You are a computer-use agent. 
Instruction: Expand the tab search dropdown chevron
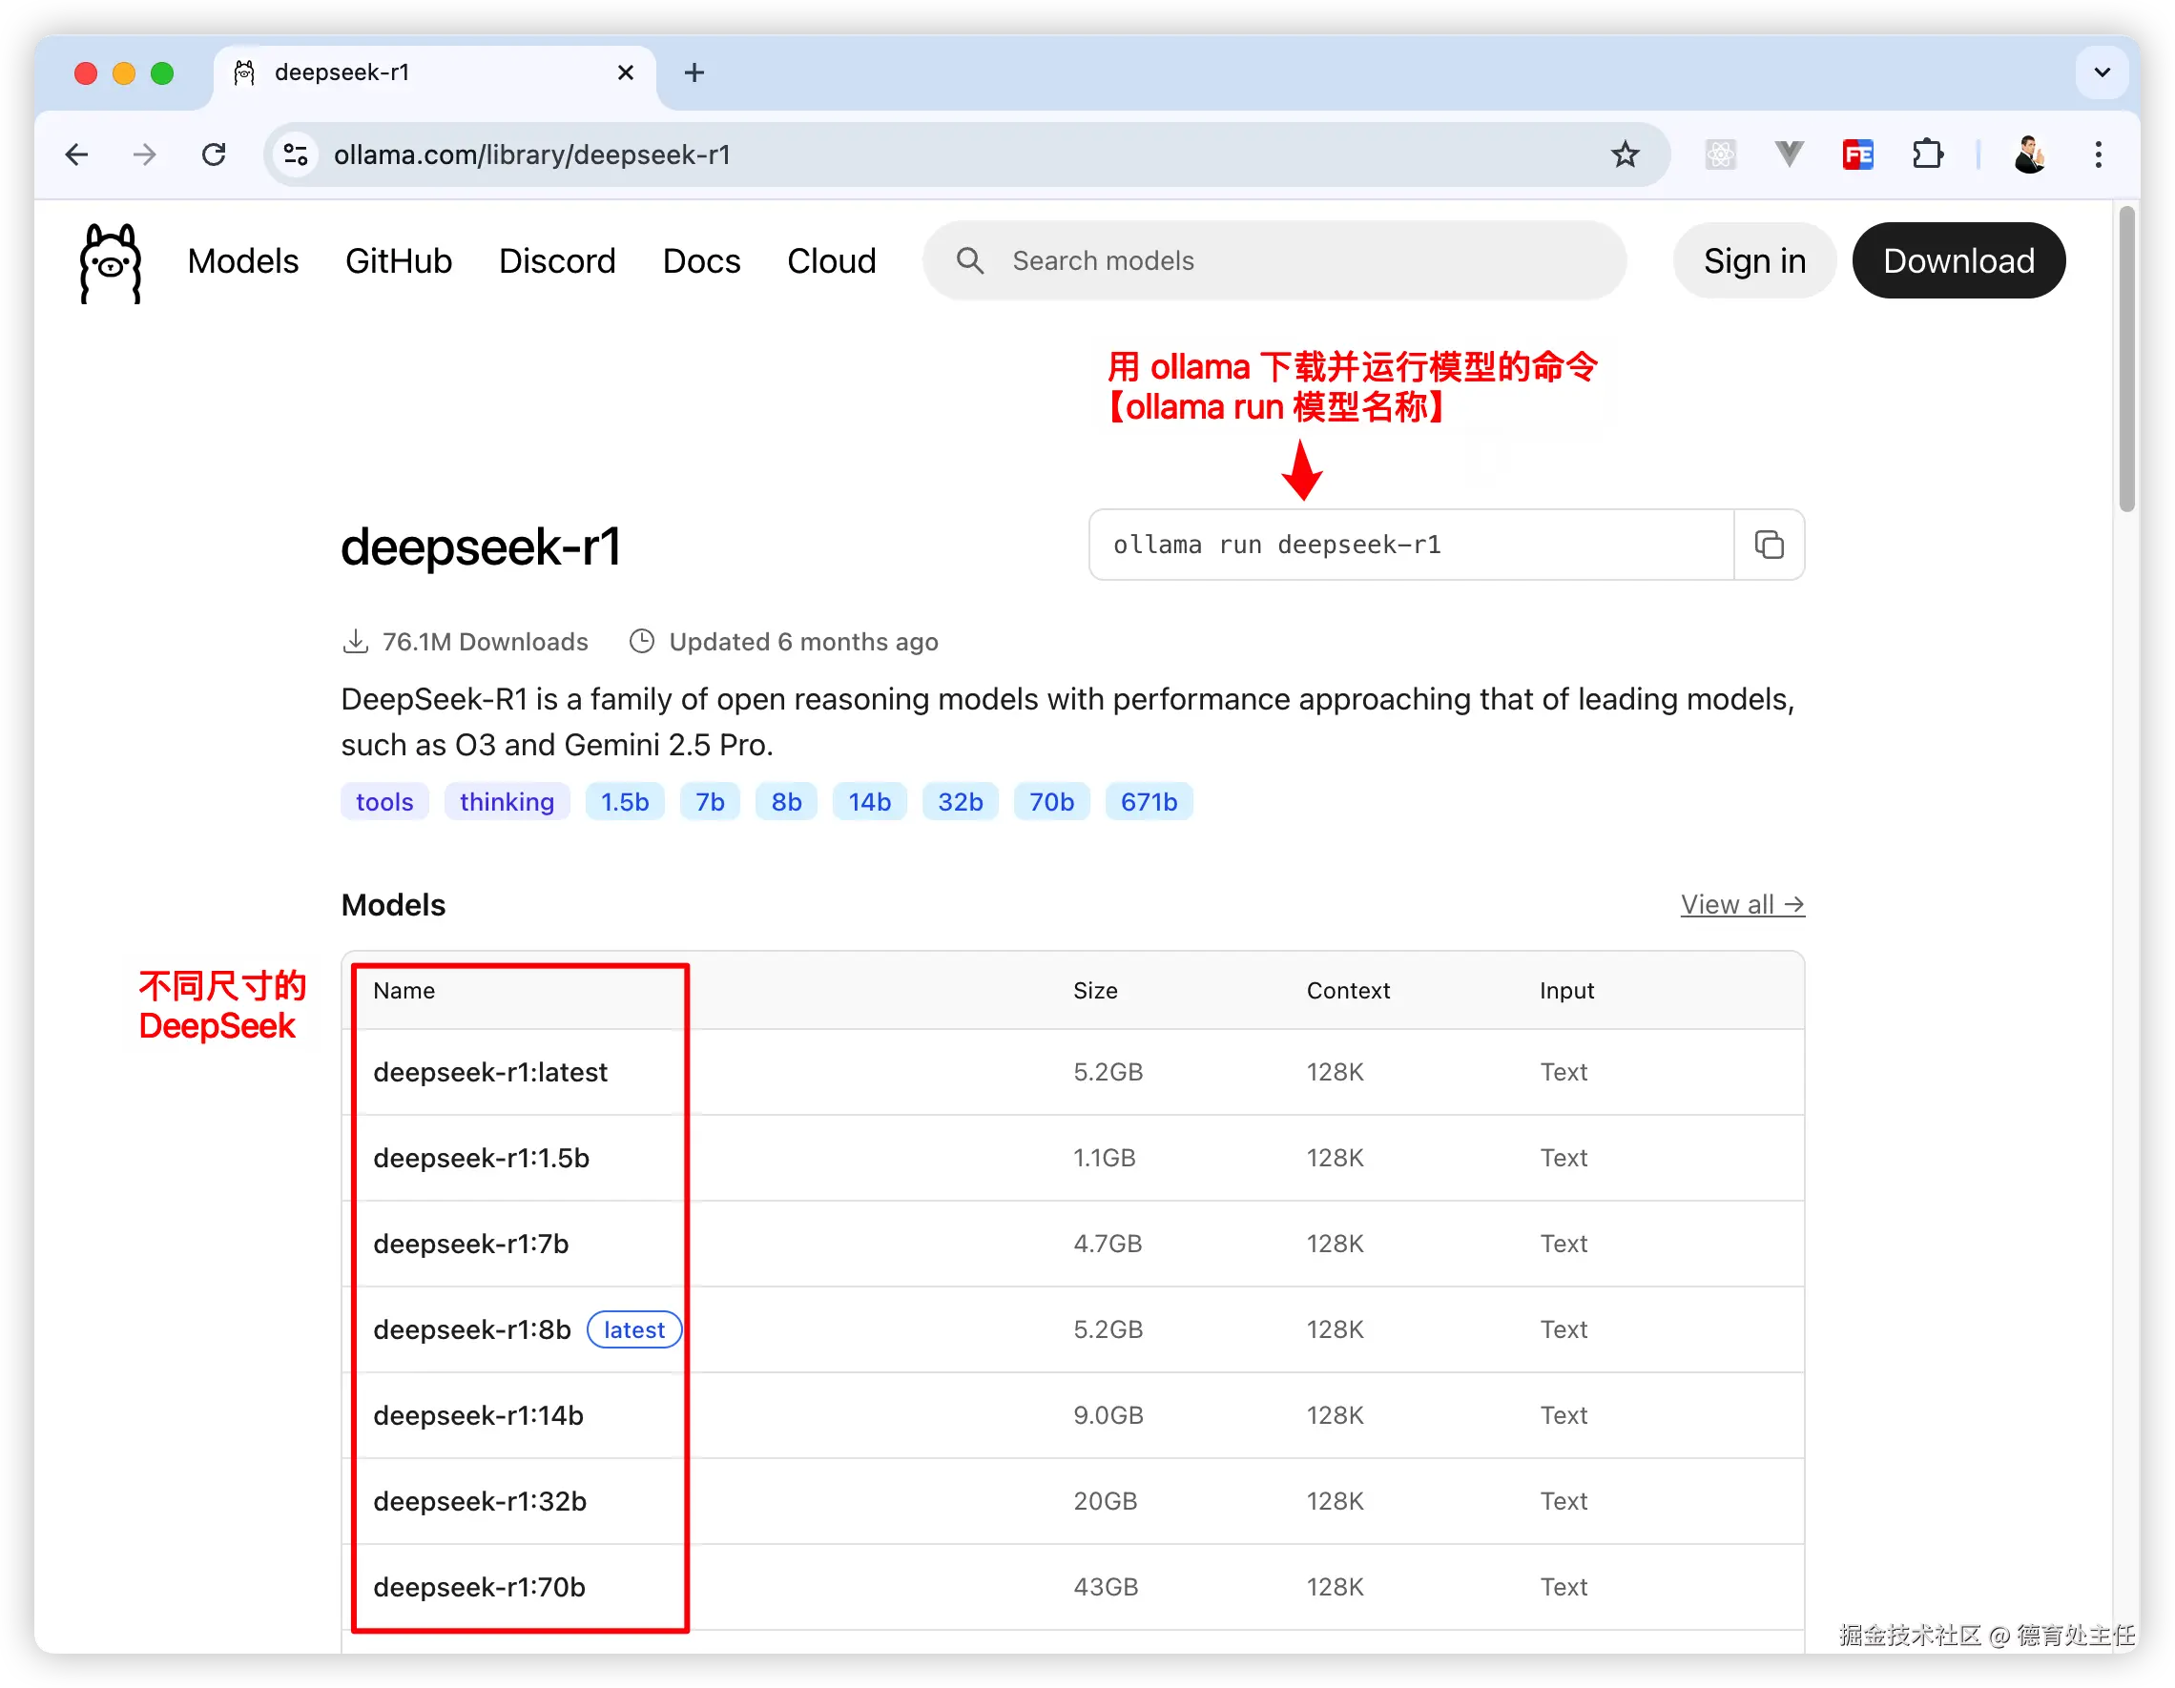pos(2102,72)
